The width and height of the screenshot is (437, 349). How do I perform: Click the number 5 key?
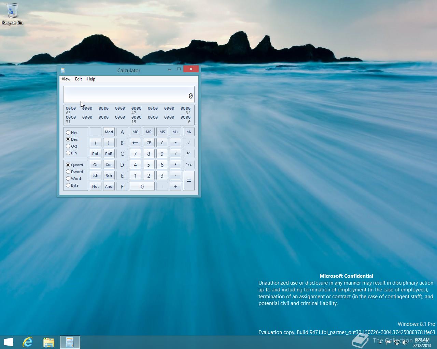(149, 165)
